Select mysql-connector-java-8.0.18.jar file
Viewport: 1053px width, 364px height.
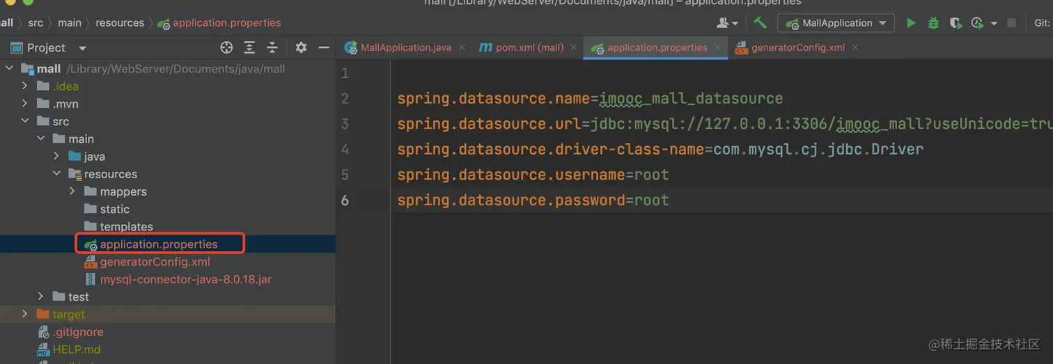[178, 279]
